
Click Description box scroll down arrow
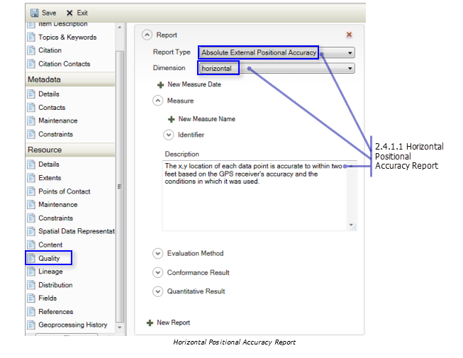(x=352, y=225)
